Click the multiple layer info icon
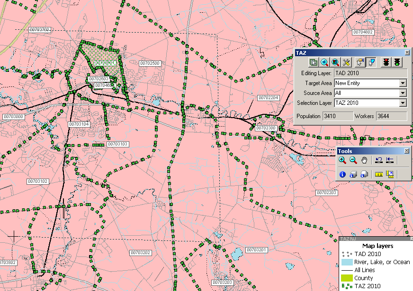The width and height of the screenshot is (413, 291). click(x=353, y=174)
